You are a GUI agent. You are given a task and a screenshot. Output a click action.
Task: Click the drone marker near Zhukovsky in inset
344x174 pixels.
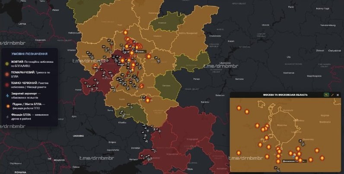coord(303,144)
